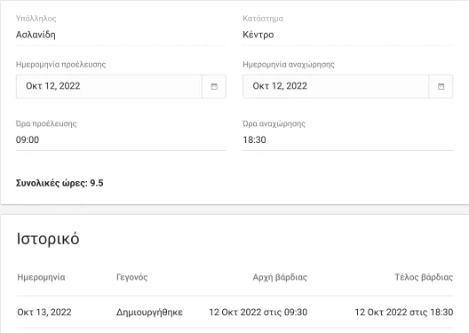Select history date Οκτ 13, 2022
The width and height of the screenshot is (469, 333).
click(44, 312)
